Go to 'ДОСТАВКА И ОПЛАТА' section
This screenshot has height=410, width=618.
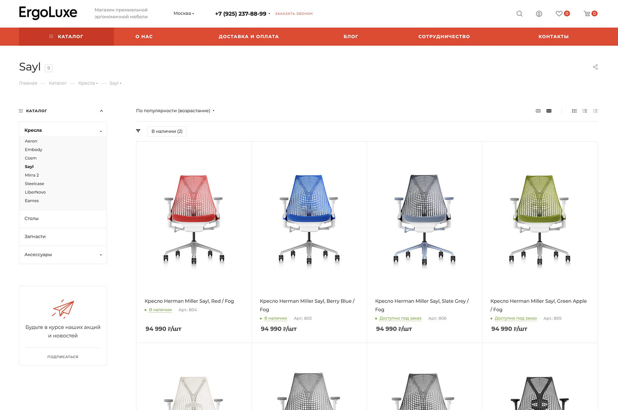click(x=249, y=36)
